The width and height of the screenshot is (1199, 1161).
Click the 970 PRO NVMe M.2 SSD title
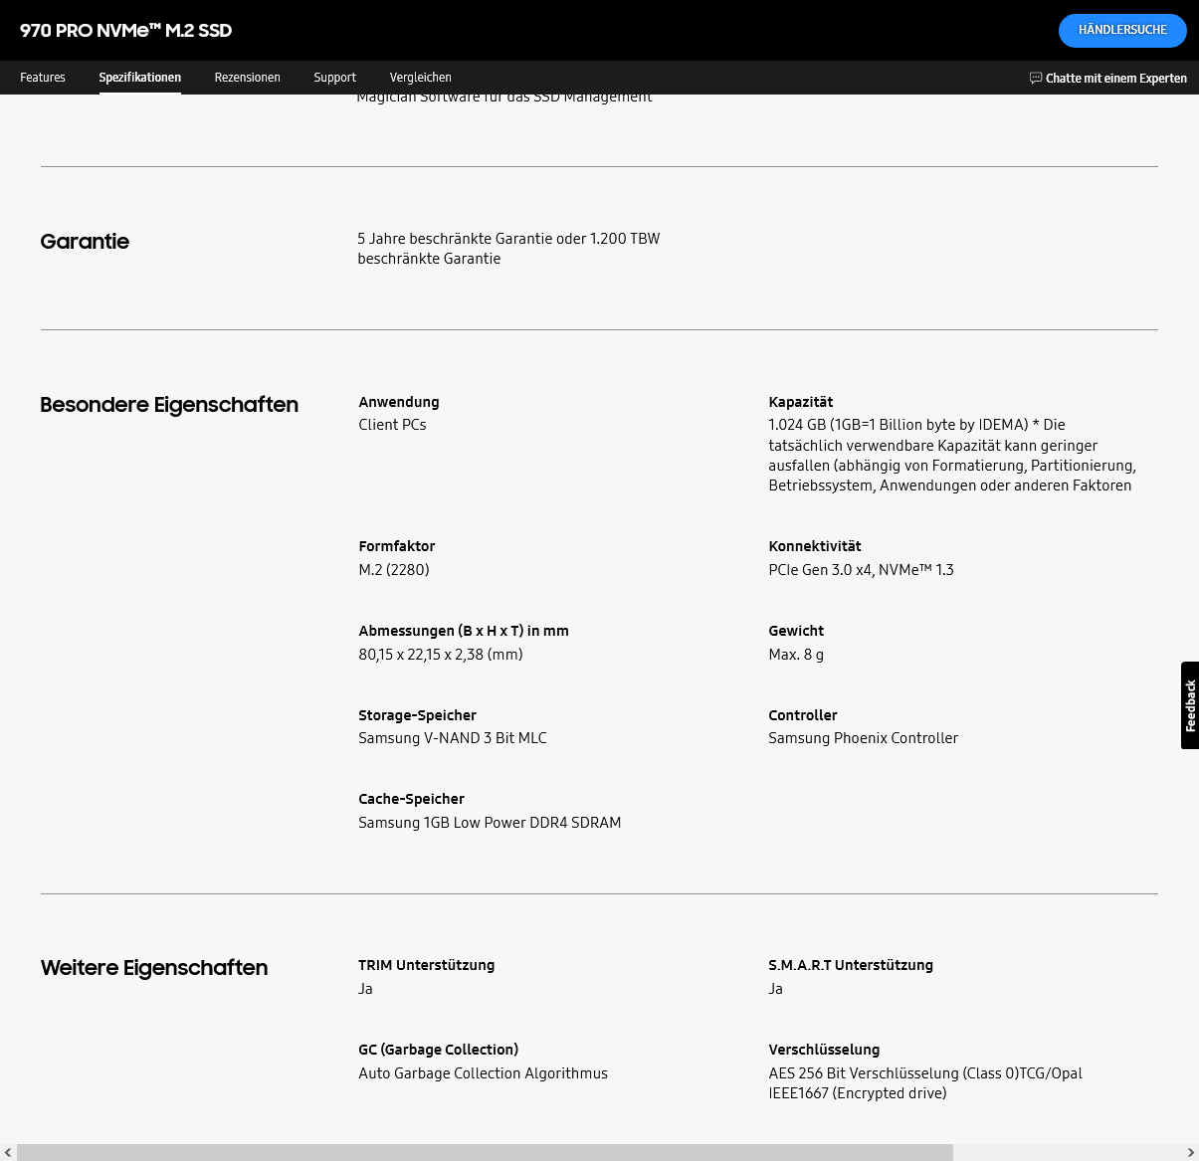coord(126,31)
